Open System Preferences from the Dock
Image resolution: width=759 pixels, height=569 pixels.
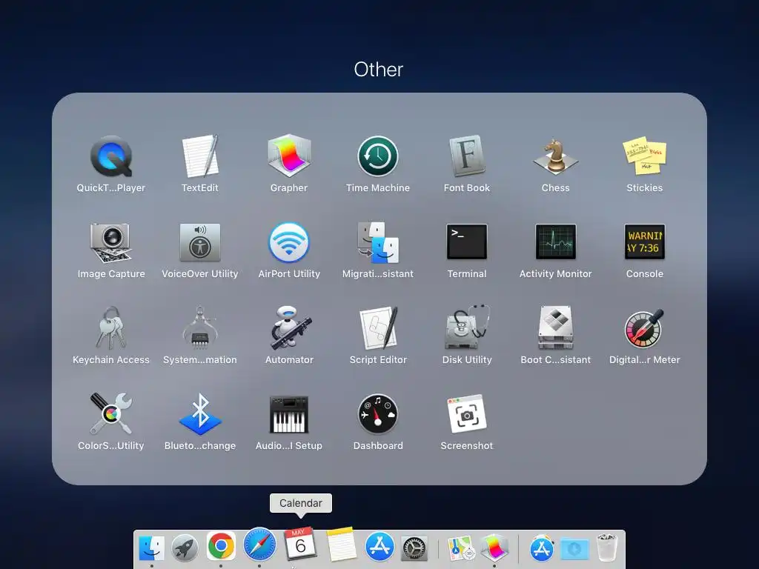pyautogui.click(x=414, y=549)
